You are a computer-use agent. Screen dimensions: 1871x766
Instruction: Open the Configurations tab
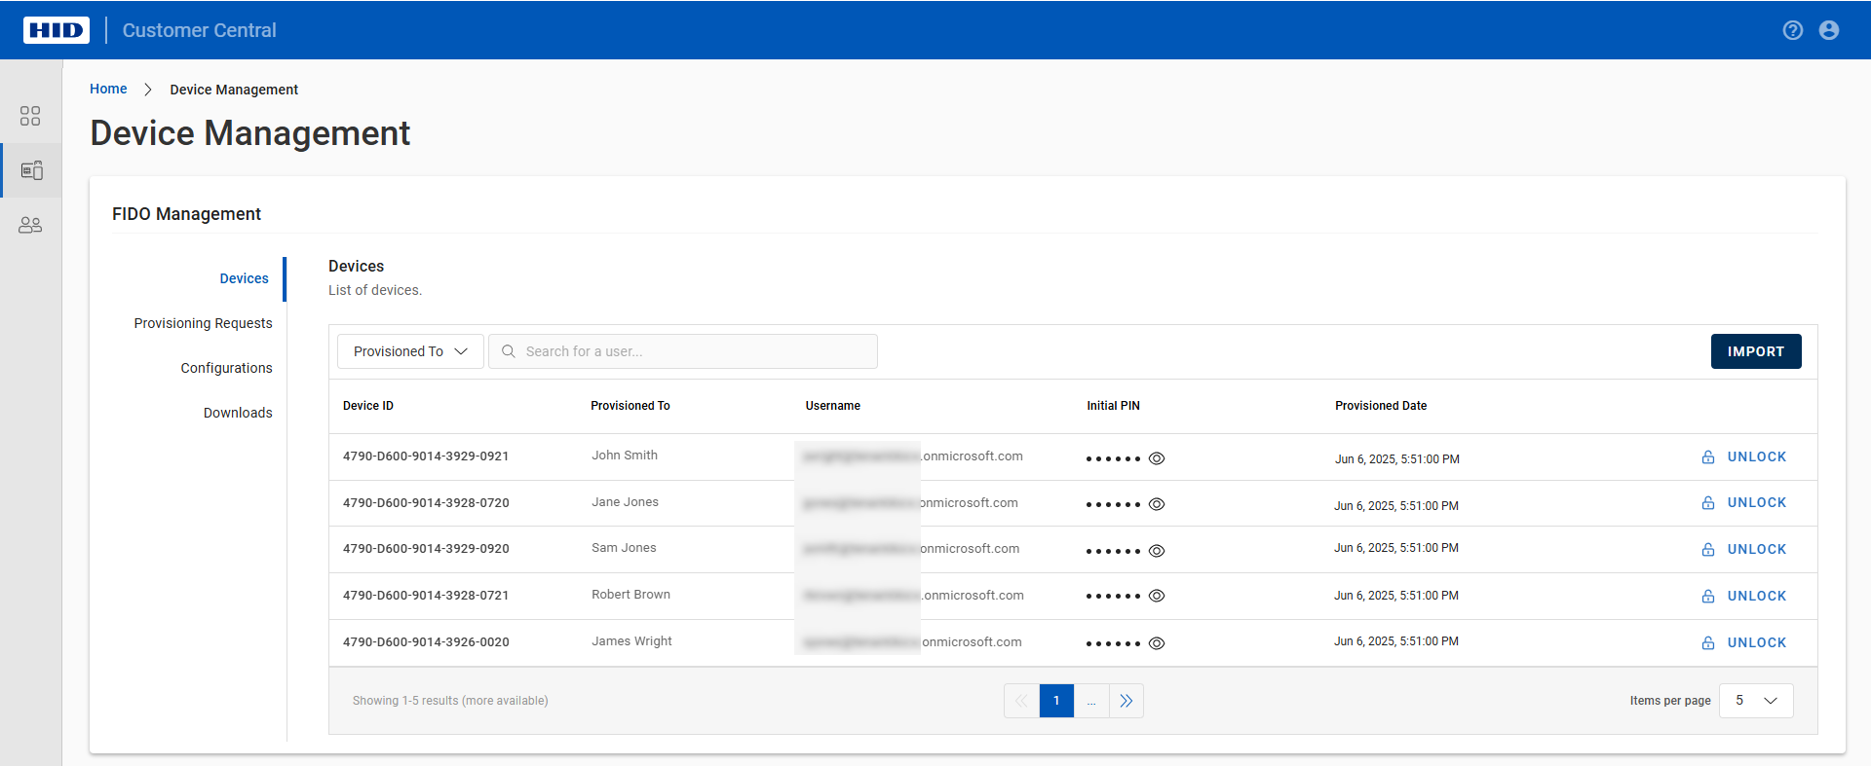[226, 368]
